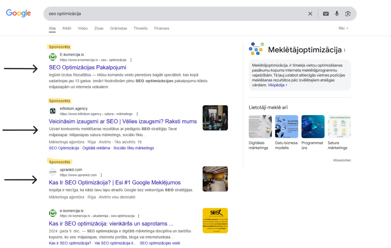The image size is (391, 248).
Task: Switch to the Attēli tab
Action: coord(66,28)
